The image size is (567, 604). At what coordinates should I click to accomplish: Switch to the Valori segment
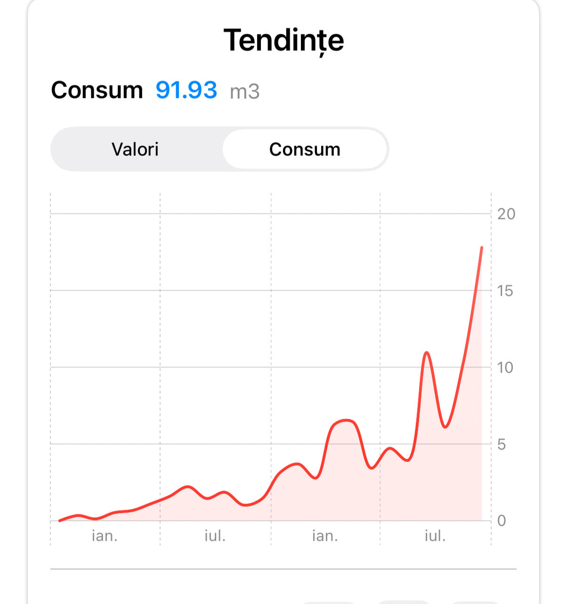135,149
